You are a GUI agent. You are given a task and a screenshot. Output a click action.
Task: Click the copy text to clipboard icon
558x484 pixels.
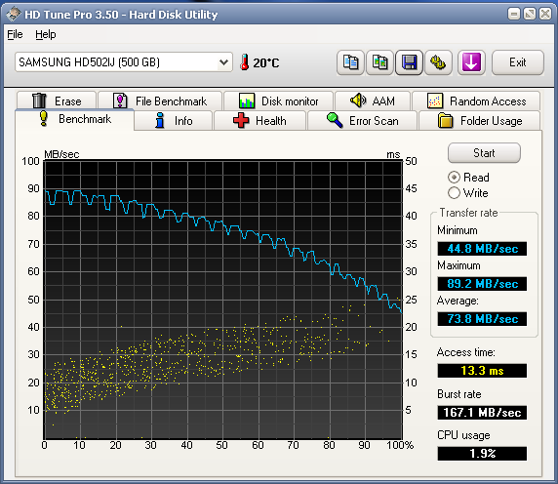click(350, 62)
